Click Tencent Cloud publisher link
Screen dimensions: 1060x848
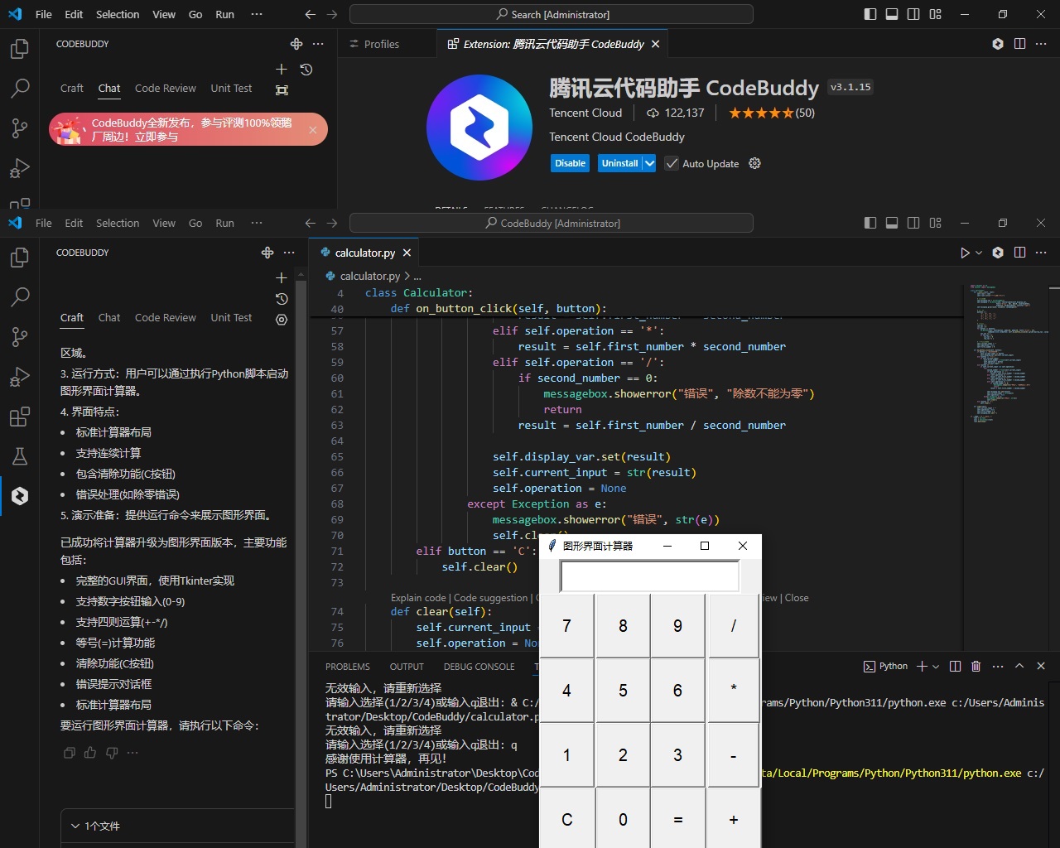click(x=585, y=113)
